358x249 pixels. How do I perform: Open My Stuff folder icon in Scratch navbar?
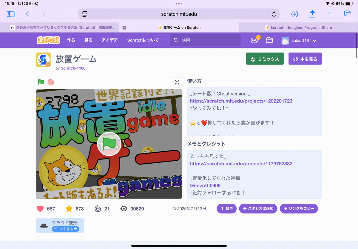click(x=269, y=40)
